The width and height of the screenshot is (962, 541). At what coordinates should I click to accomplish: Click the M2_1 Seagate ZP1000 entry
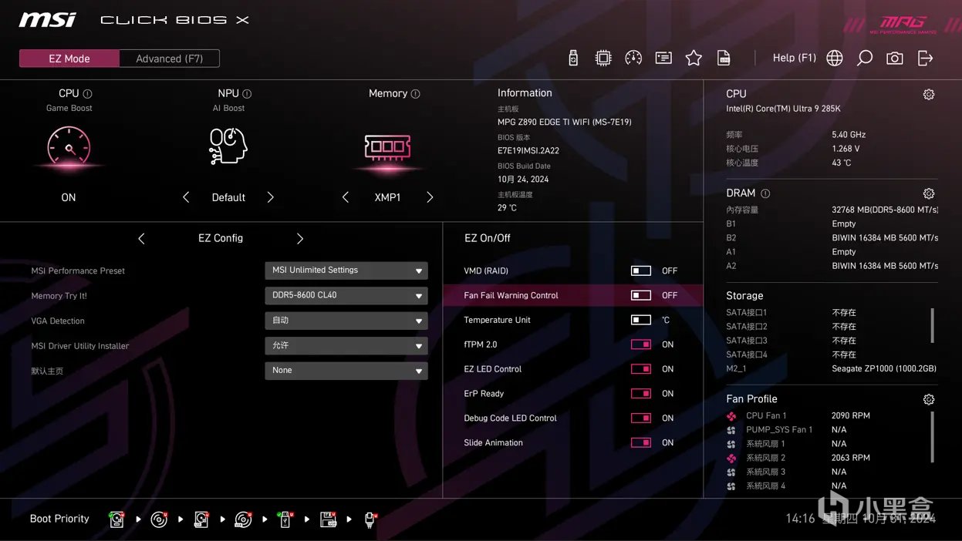click(832, 369)
